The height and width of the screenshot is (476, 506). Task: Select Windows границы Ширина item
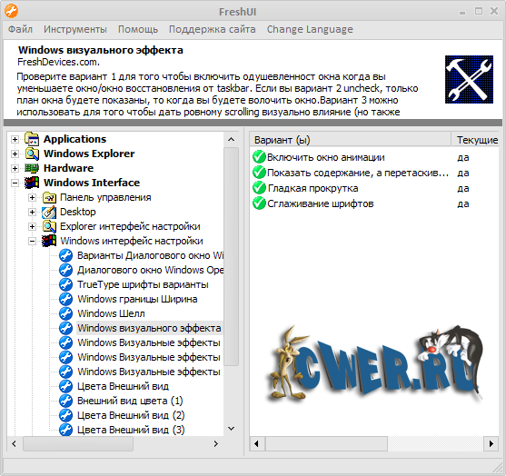[x=137, y=299]
